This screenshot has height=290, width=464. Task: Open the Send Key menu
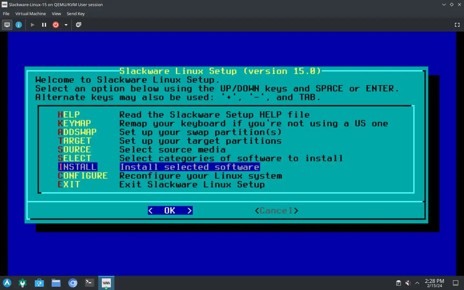coord(76,14)
